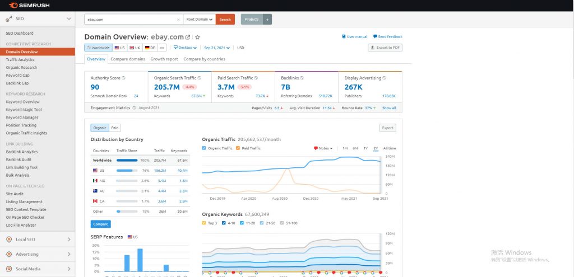Toggle the Top 3 keywords checkbox

pos(204,223)
